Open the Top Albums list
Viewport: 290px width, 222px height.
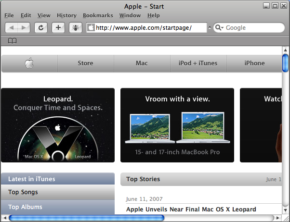click(25, 207)
